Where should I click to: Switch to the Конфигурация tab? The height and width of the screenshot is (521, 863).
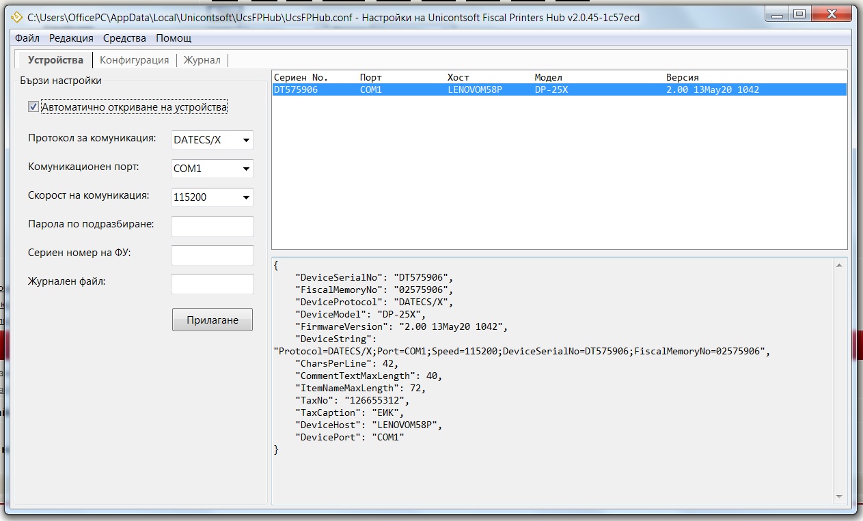(134, 60)
